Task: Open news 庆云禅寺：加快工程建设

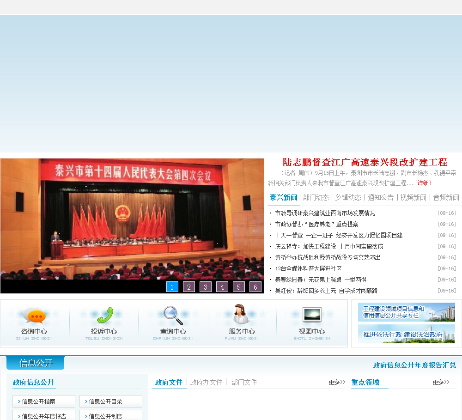Action: [329, 246]
